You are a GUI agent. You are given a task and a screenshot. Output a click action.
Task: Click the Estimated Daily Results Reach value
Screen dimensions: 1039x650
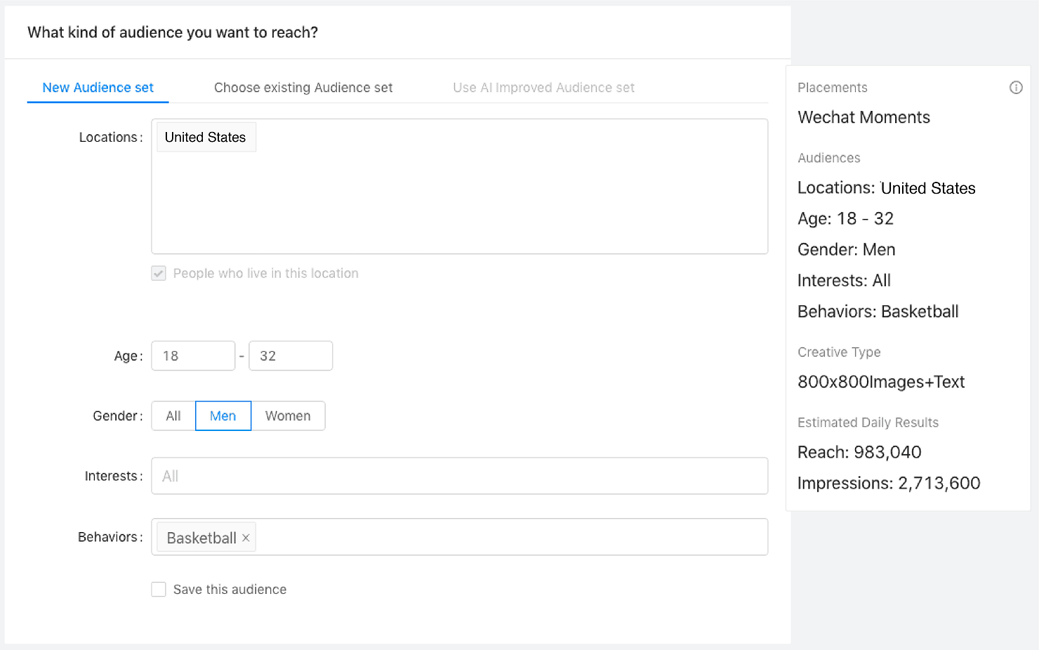[x=859, y=452]
